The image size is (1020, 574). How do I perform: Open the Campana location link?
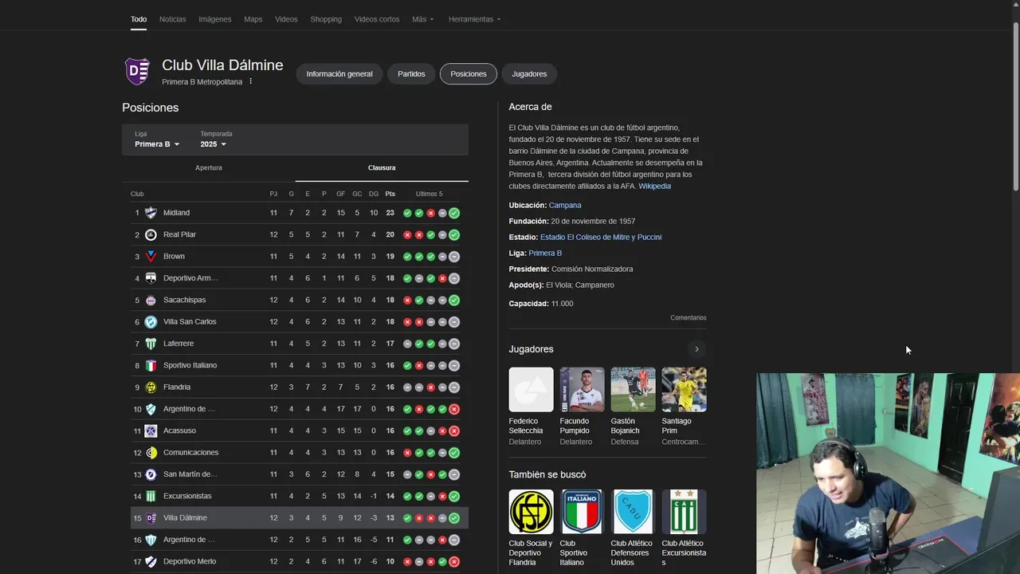pos(565,205)
